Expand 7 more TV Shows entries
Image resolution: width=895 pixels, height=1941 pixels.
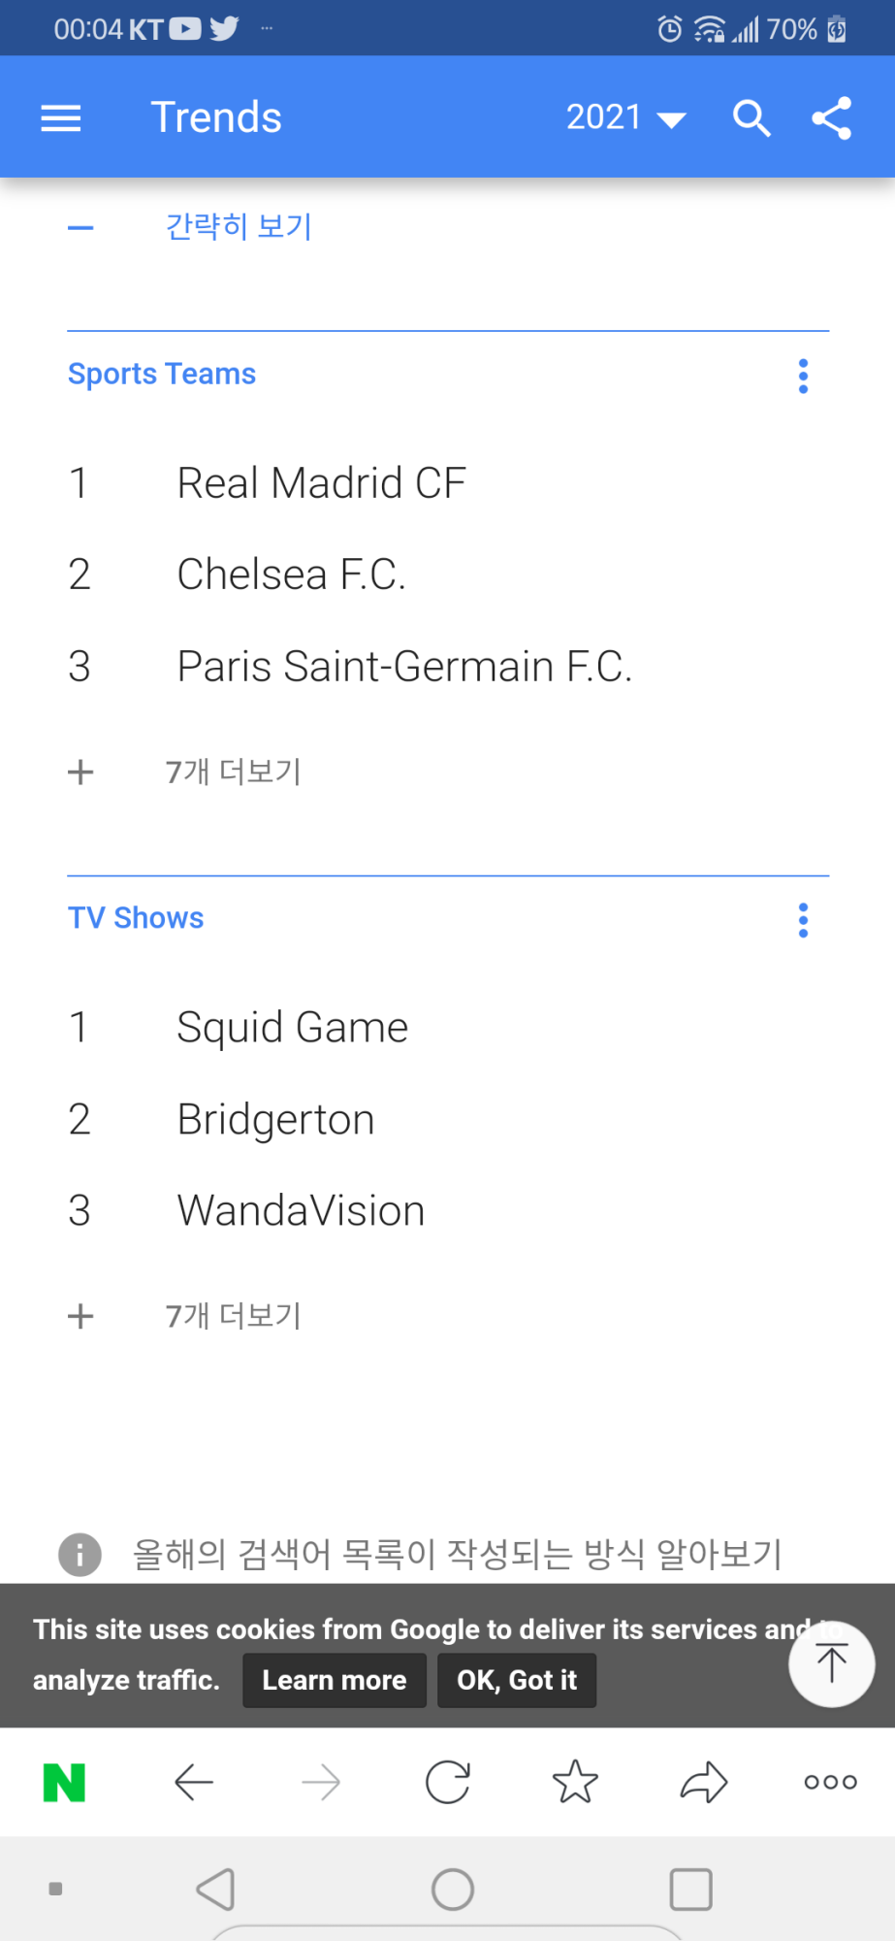pyautogui.click(x=233, y=1317)
